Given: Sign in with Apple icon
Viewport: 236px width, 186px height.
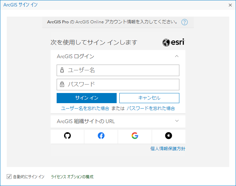Looking at the screenshot, I should 169,136.
